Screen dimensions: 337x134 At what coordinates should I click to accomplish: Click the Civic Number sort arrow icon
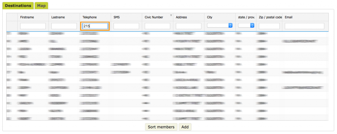click(171, 15)
